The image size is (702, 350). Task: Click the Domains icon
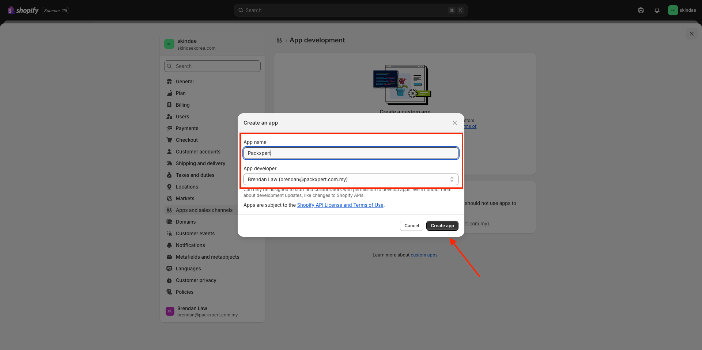click(x=169, y=222)
